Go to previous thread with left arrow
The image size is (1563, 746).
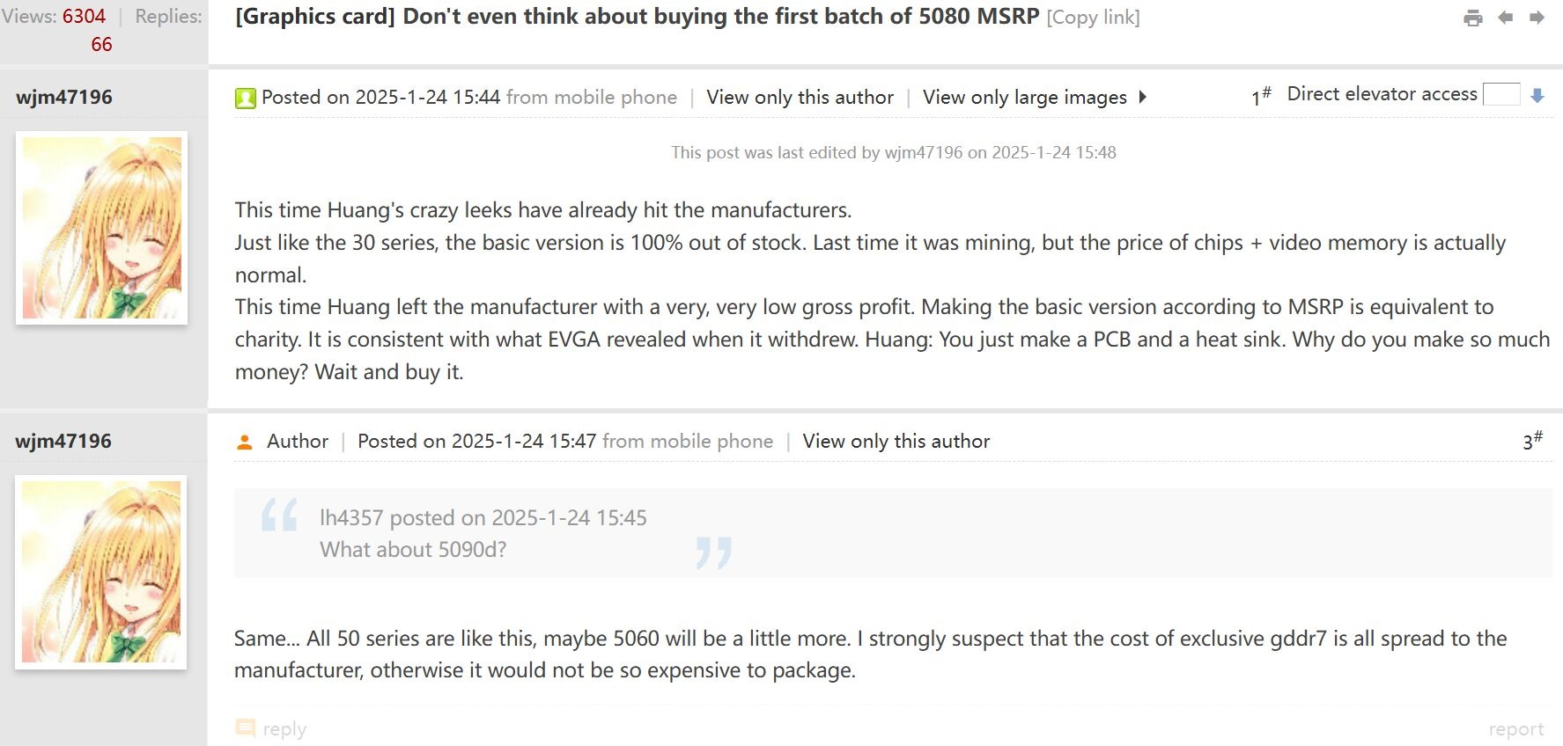(1506, 18)
